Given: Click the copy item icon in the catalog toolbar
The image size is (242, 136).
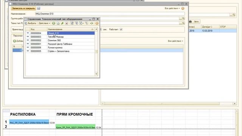Looking at the screenshot, I should tap(58, 23).
